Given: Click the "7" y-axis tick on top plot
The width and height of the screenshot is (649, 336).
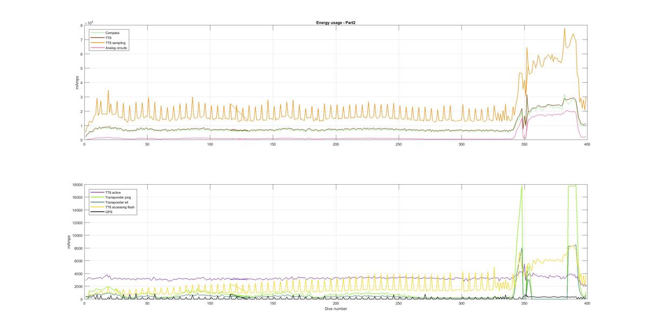Looking at the screenshot, I should (81, 40).
